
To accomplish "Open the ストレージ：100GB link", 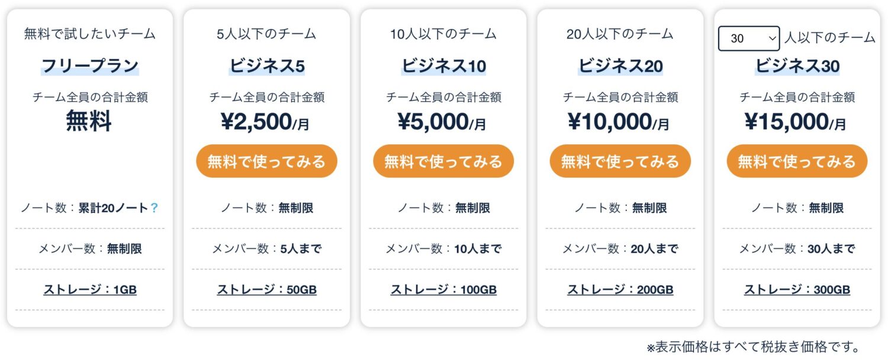I will (x=443, y=289).
